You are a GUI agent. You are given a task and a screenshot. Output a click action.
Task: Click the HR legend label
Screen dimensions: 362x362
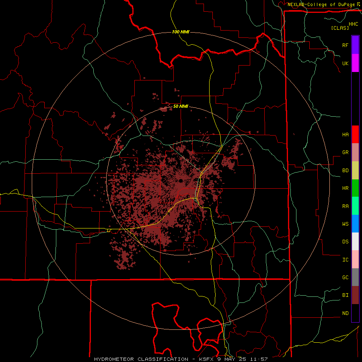click(x=345, y=188)
